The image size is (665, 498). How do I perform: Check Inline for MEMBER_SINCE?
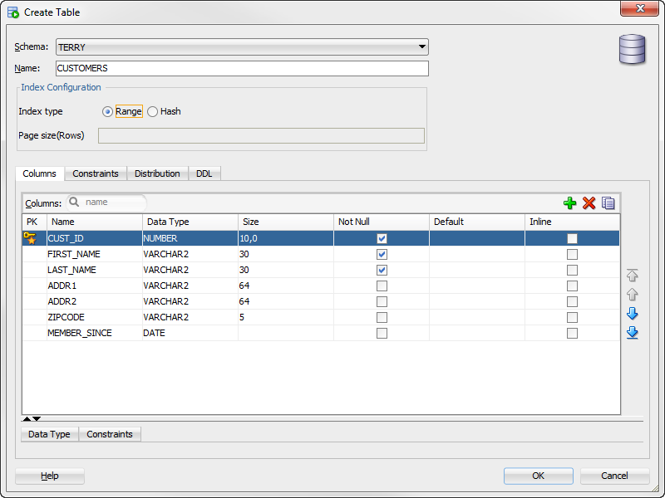point(572,334)
